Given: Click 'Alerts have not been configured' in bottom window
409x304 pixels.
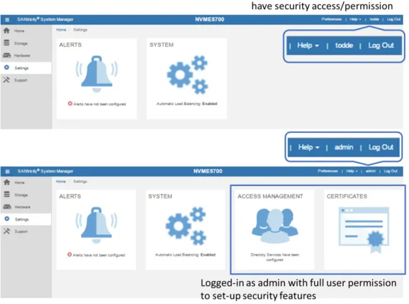Looking at the screenshot, I should (99, 255).
